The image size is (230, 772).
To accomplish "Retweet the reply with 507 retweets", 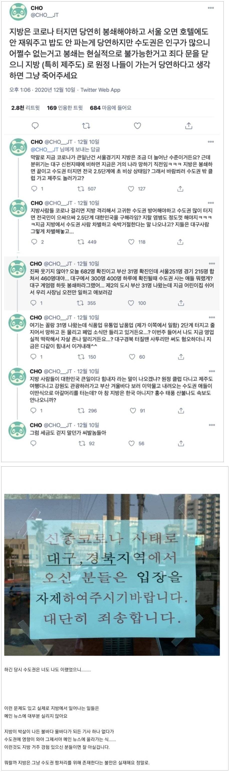I will click(x=81, y=189).
